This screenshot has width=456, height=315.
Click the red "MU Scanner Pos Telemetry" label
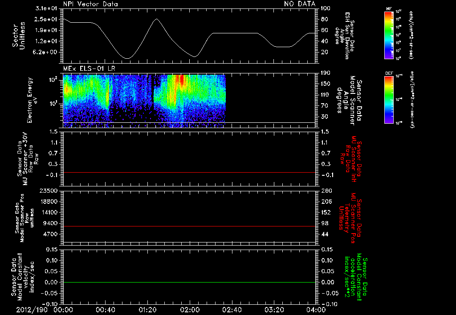(350, 218)
